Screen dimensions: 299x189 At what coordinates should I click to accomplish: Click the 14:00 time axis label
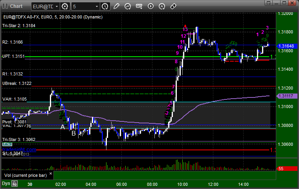pyautogui.click(x=243, y=184)
